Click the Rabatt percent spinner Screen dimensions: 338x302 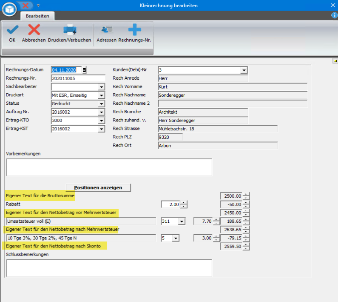[x=184, y=204]
